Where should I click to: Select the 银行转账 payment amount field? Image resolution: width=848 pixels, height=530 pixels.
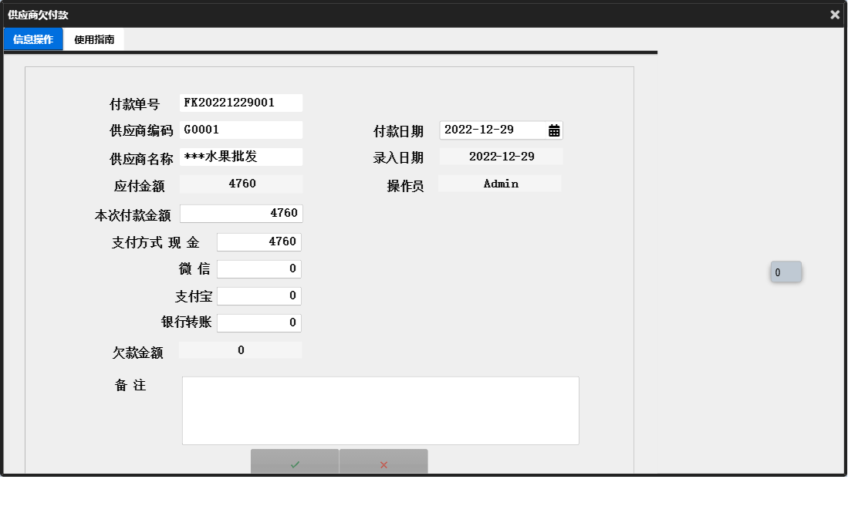tap(258, 322)
